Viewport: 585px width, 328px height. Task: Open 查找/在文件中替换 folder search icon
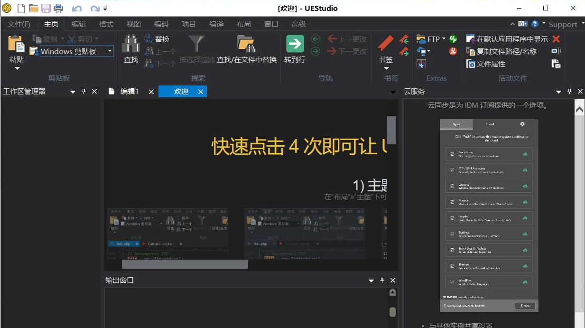pos(246,44)
